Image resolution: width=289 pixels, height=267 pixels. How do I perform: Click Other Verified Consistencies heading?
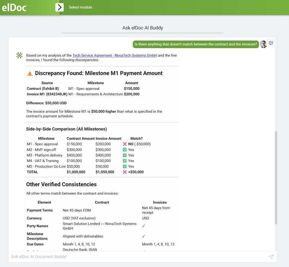click(x=61, y=184)
